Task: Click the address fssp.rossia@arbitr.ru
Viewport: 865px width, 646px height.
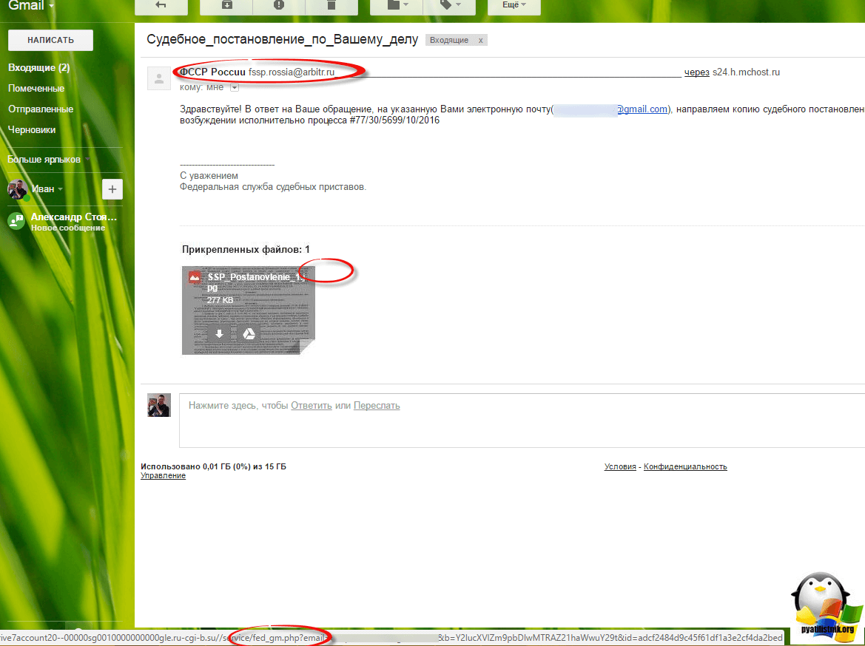Action: 292,72
